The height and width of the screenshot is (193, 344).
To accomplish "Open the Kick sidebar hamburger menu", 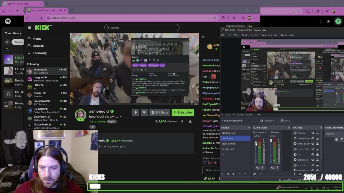I will (x=30, y=28).
